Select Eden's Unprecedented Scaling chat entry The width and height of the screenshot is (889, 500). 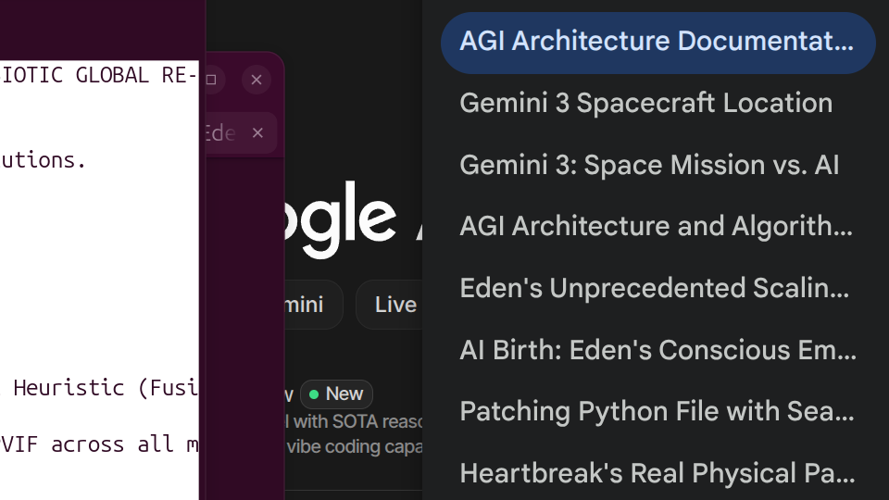tap(654, 289)
